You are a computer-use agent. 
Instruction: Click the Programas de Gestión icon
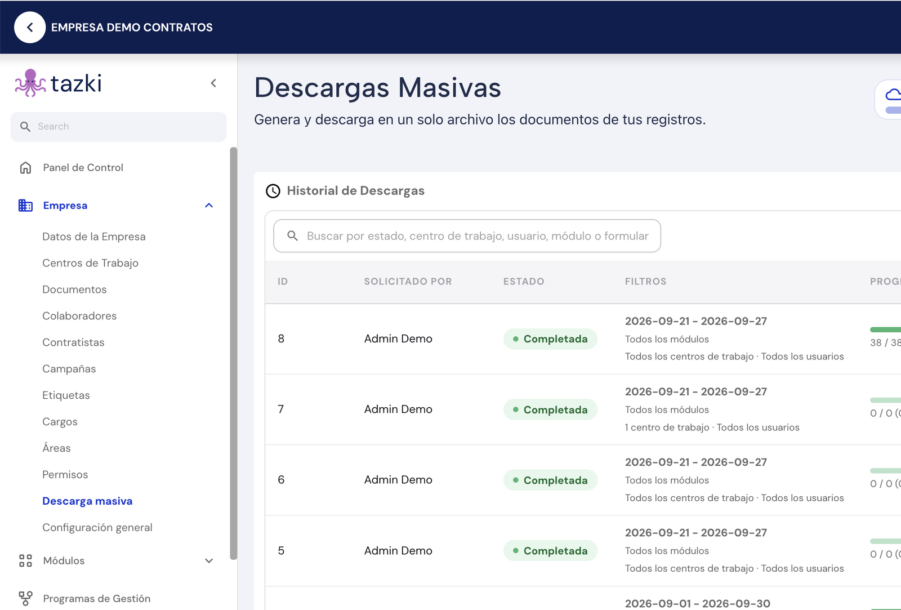25,598
